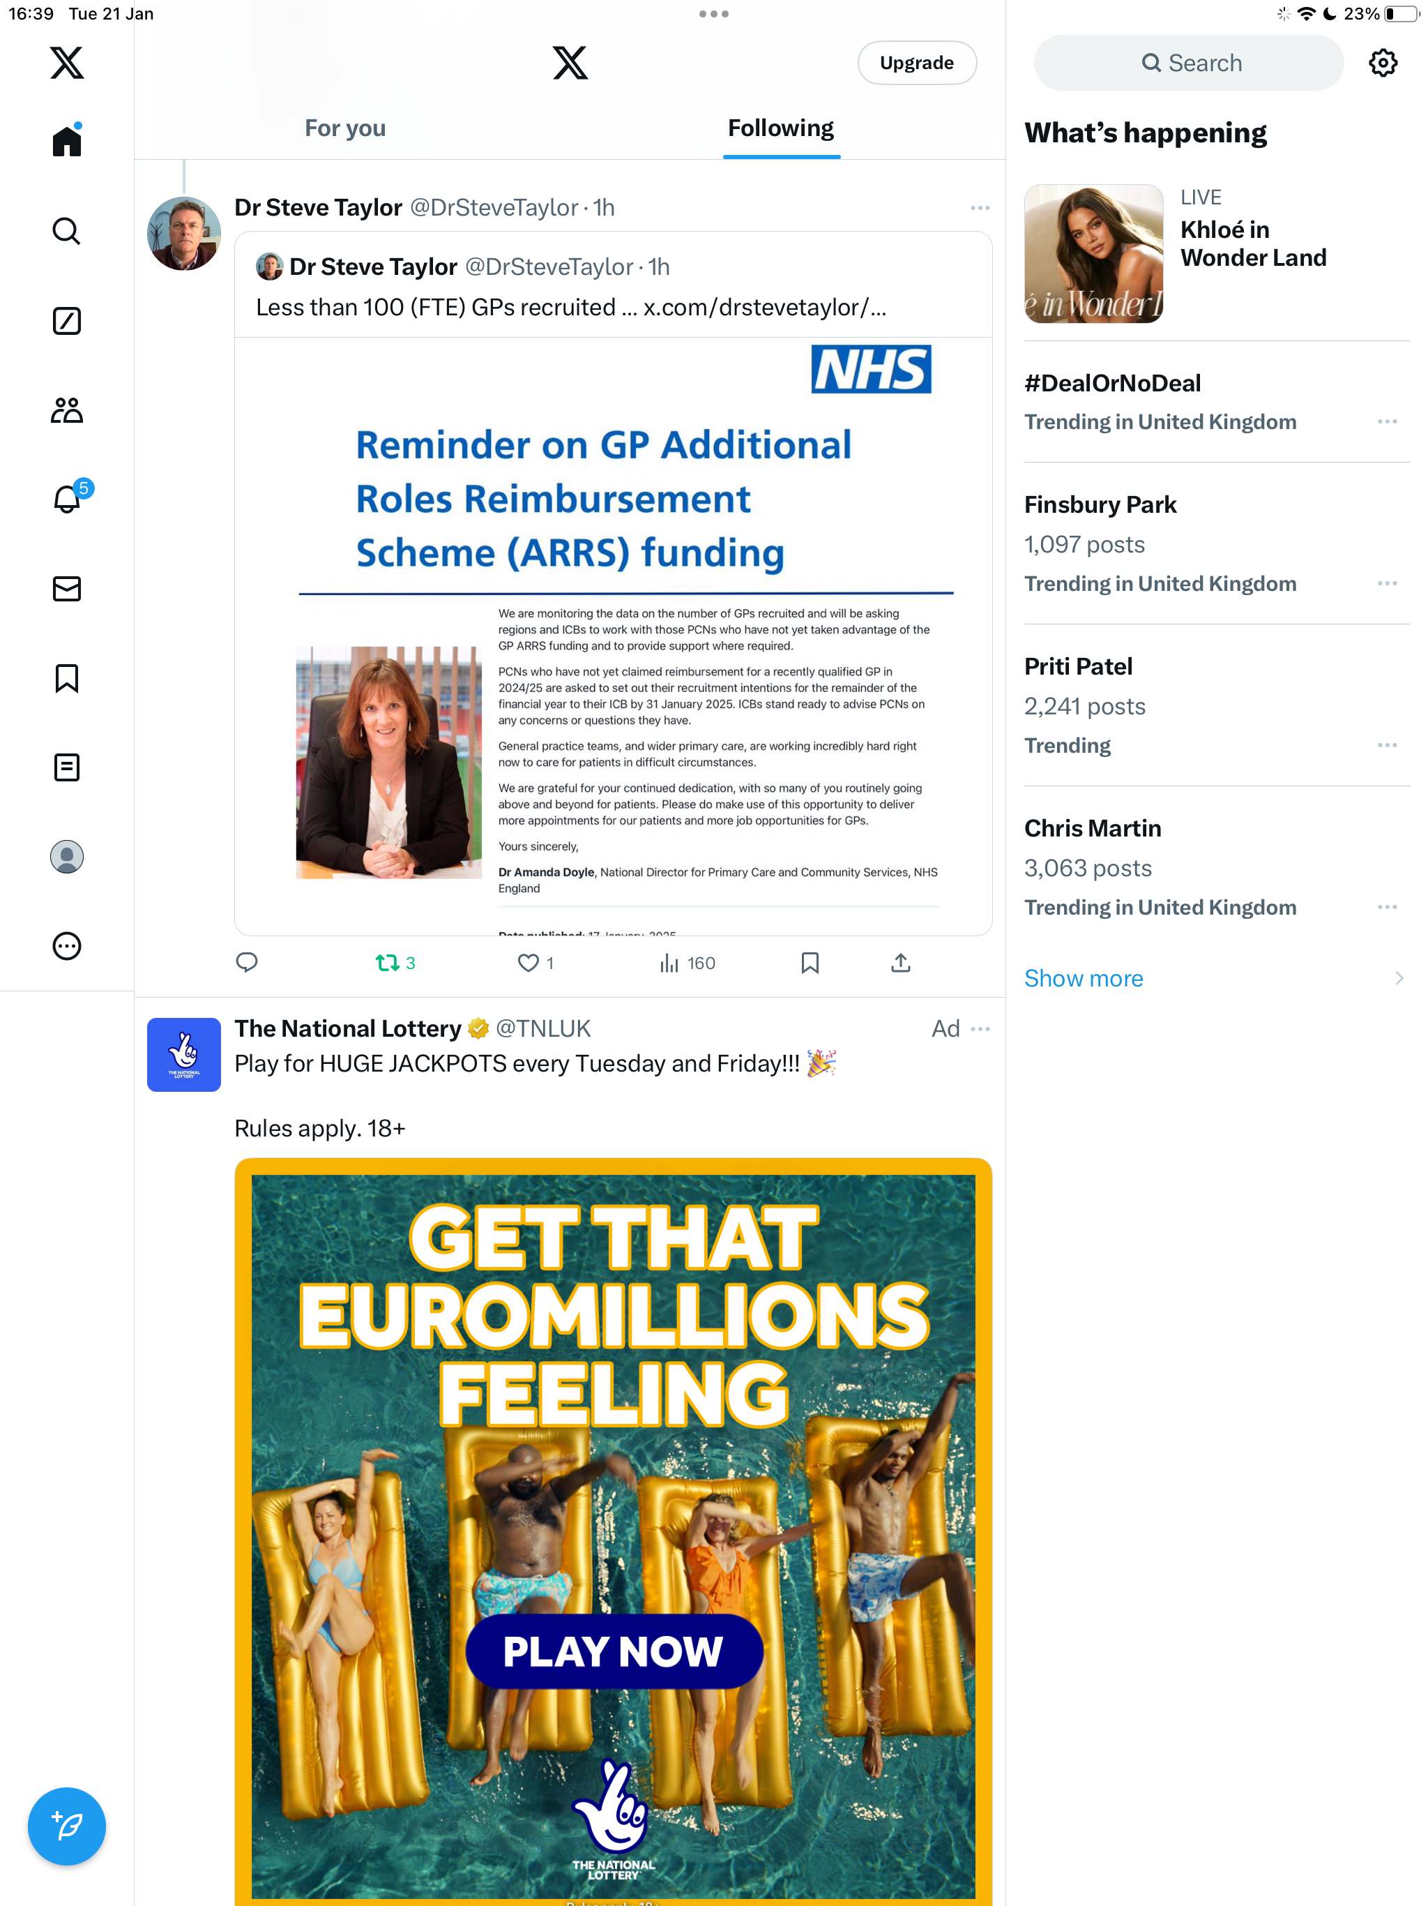Switch to the For you tab
Viewport: 1428px width, 1906px height.
345,128
